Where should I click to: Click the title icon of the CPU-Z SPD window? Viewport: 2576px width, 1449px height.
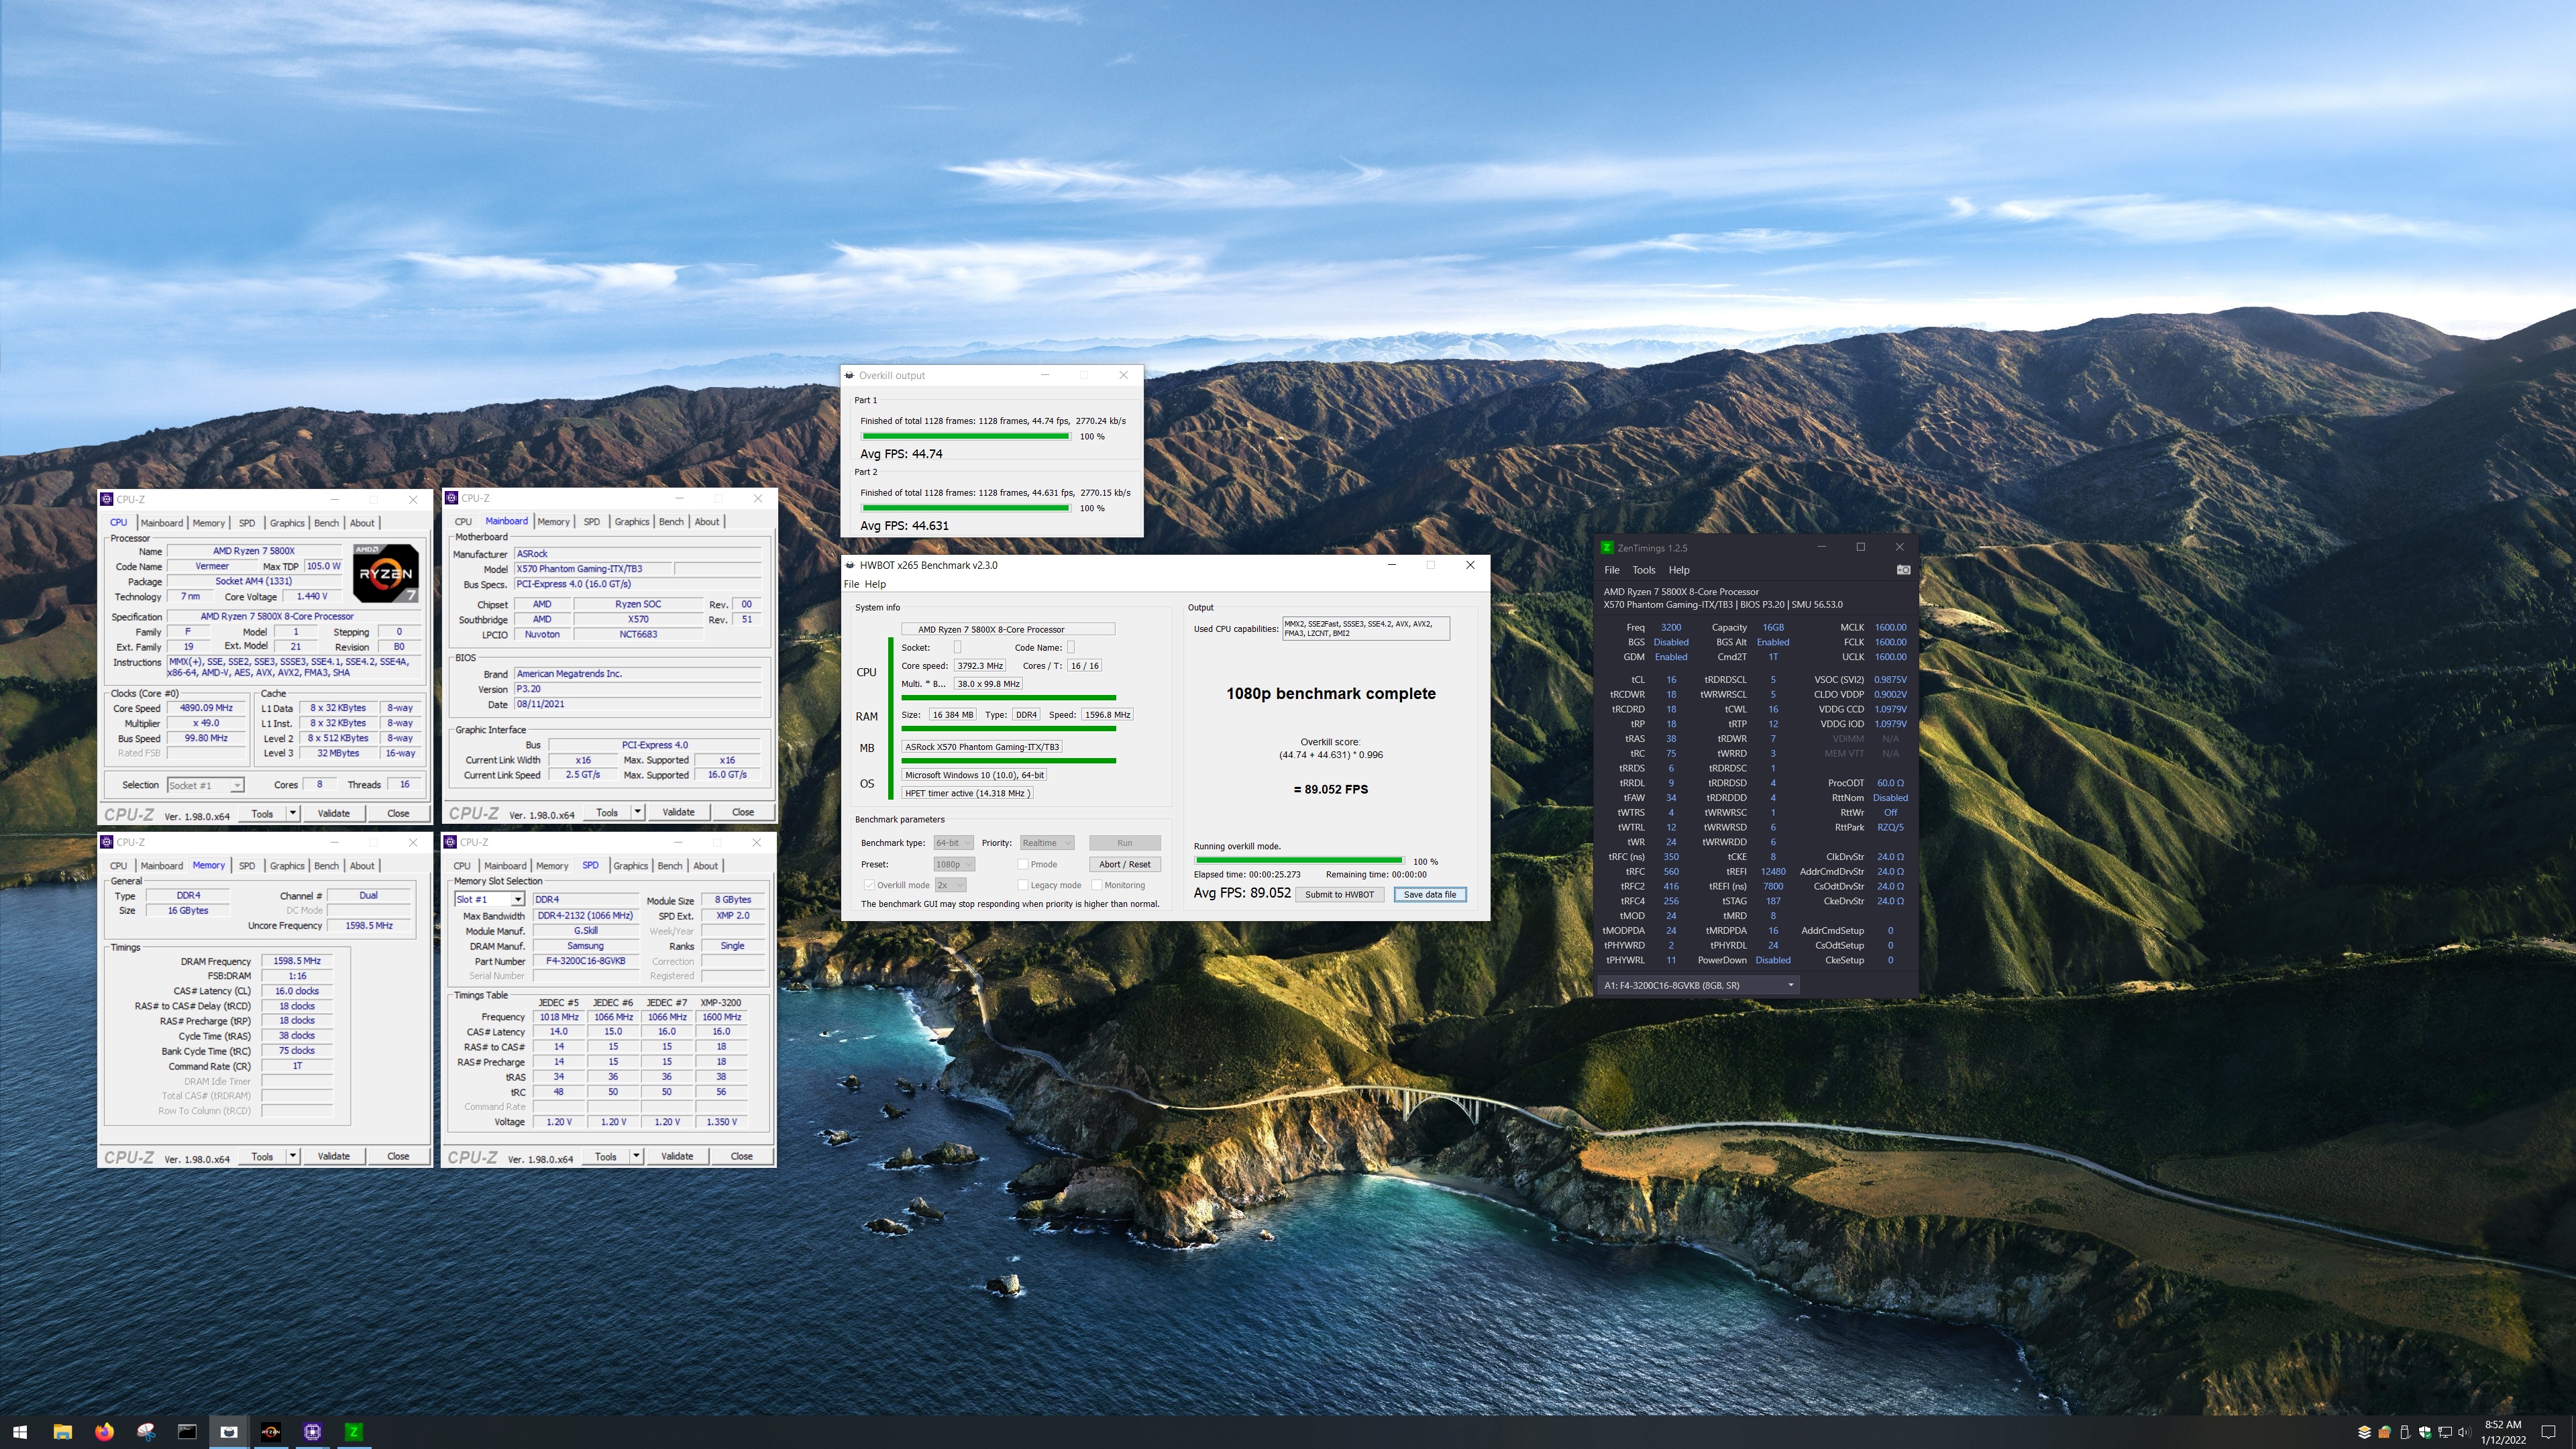tap(451, 842)
